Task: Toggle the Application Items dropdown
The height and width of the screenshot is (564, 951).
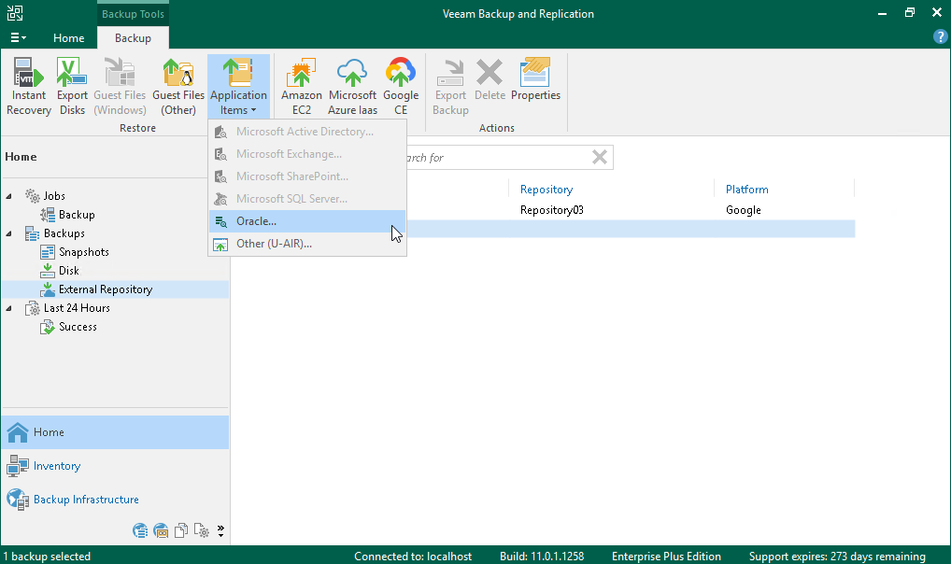Action: click(x=238, y=86)
